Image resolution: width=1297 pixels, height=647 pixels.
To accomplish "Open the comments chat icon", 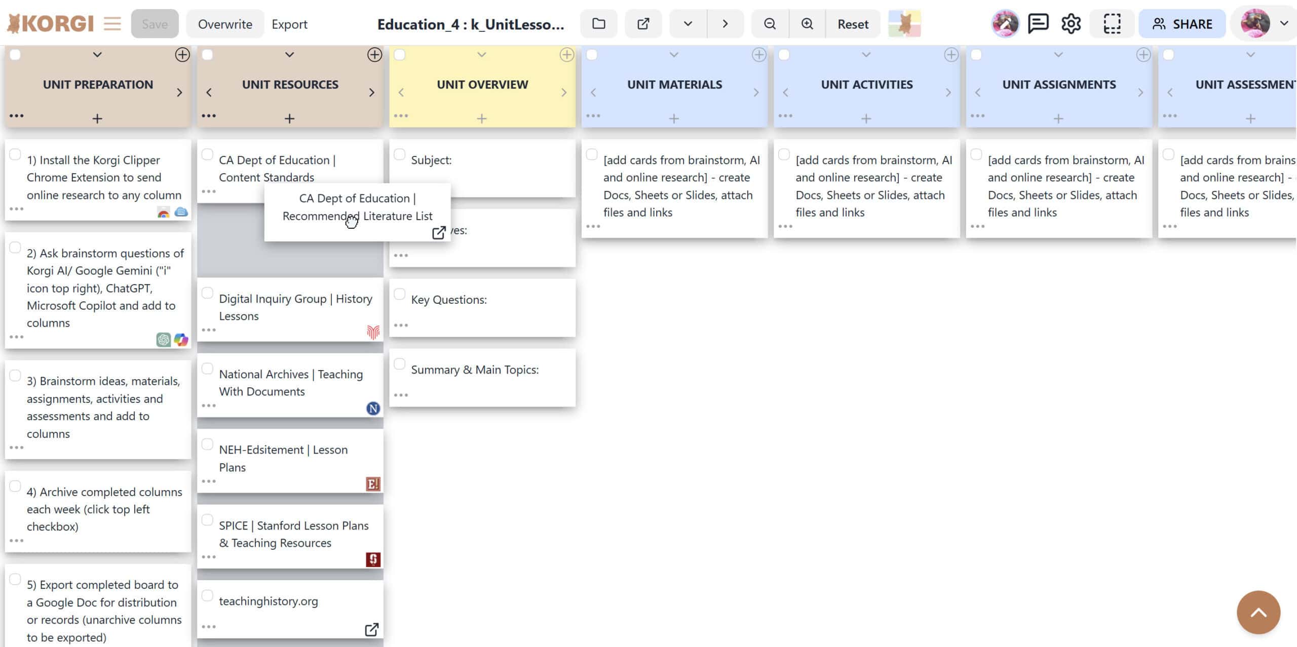I will [1038, 24].
